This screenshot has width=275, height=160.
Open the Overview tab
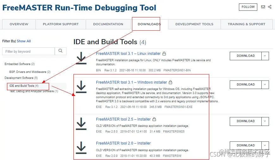19,24
